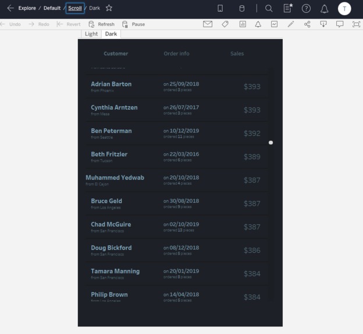Favorite this view with the star icon
The height and width of the screenshot is (334, 363).
pos(109,8)
